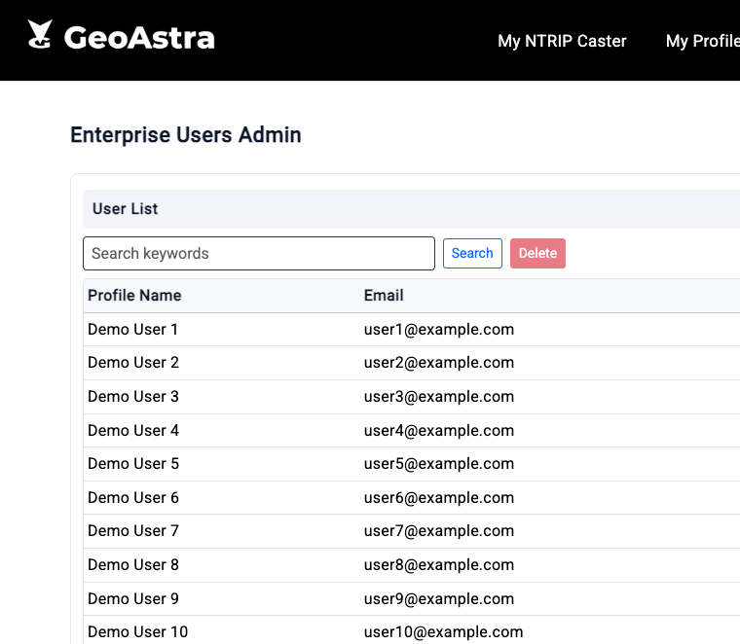This screenshot has height=644, width=740.
Task: Click email user6@example.com
Action: point(438,497)
